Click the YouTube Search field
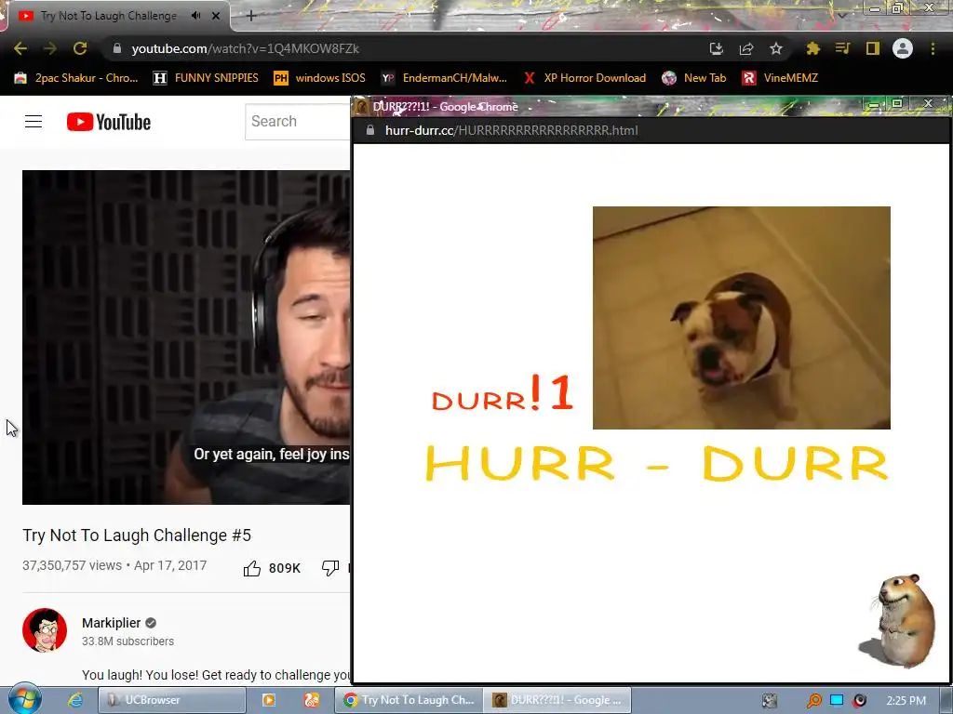The height and width of the screenshot is (714, 953). pyautogui.click(x=298, y=122)
